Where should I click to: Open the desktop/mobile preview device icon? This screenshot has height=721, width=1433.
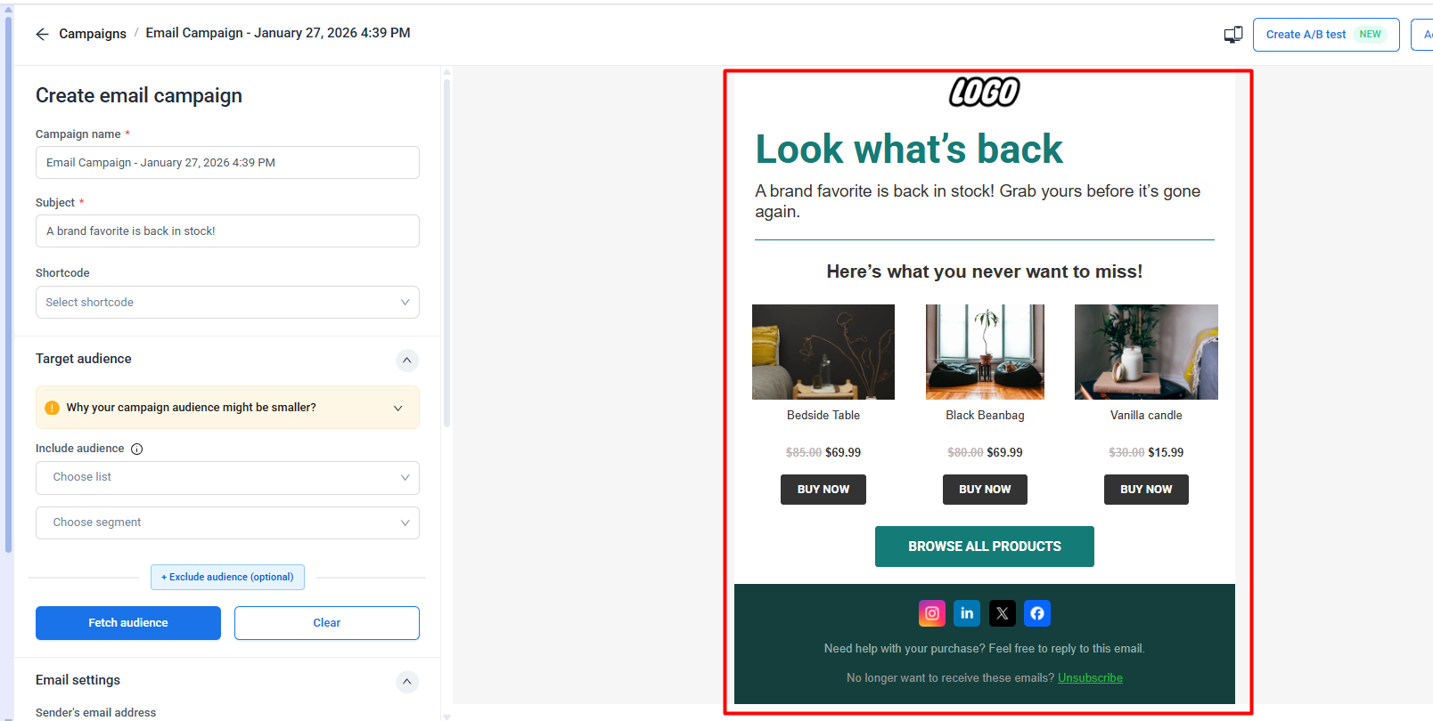1233,35
